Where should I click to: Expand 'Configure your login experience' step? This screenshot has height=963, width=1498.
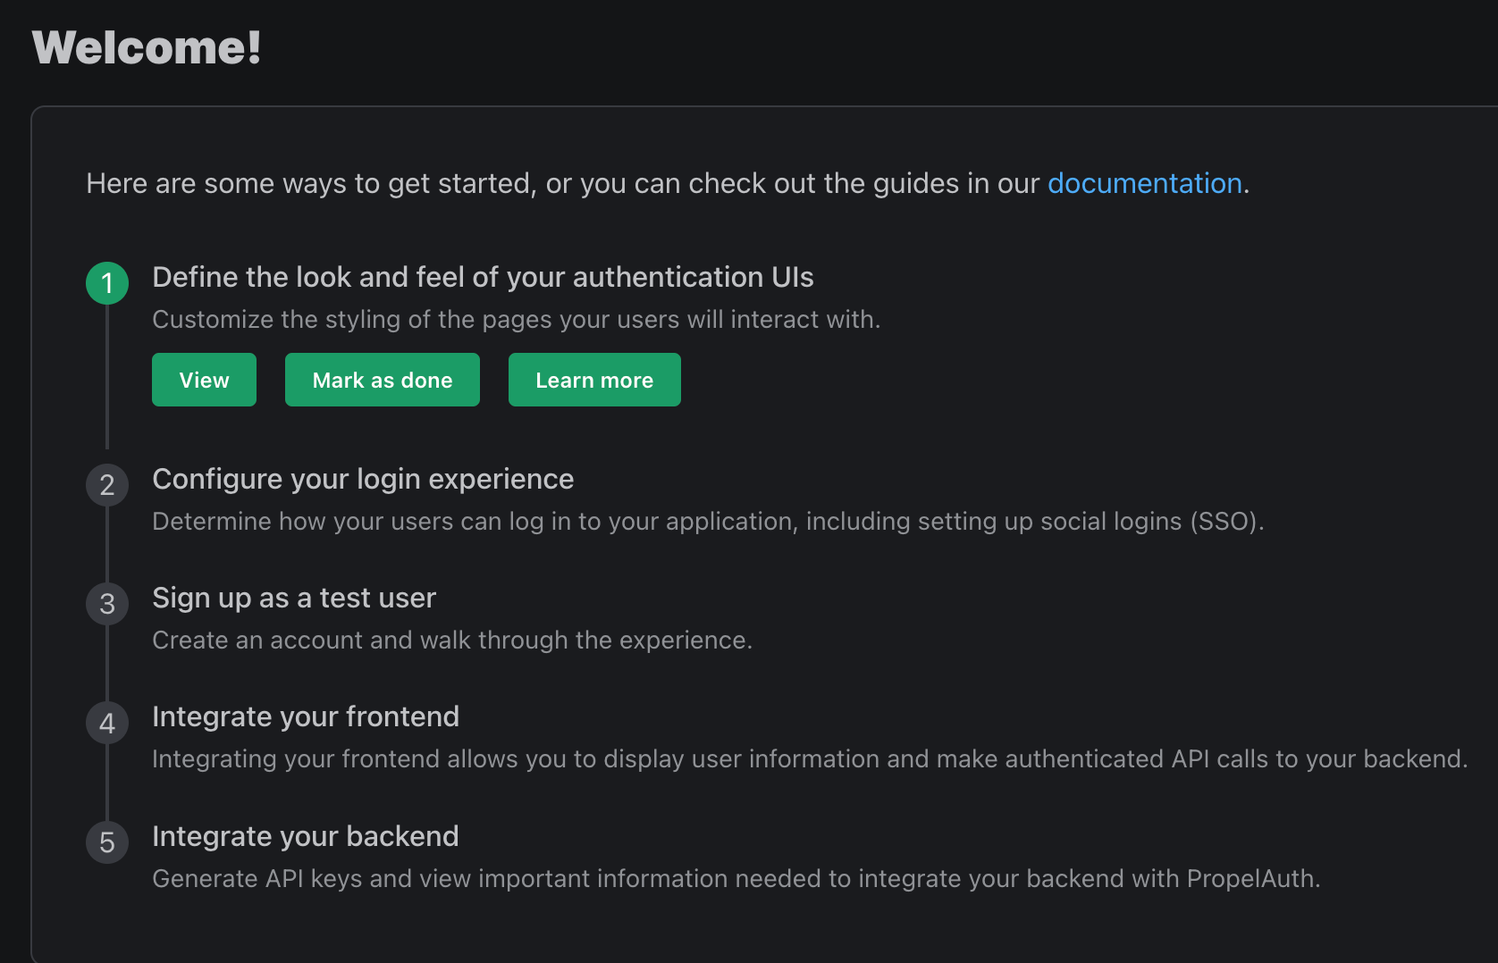click(363, 480)
